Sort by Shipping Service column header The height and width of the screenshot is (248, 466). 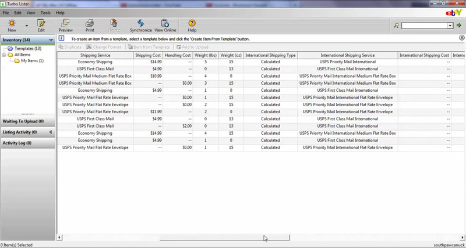(x=95, y=55)
